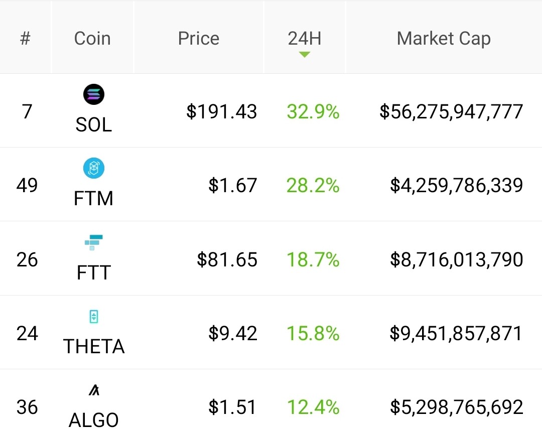Image resolution: width=542 pixels, height=429 pixels.
Task: Open the ALGO ticker link
Action: 94,420
